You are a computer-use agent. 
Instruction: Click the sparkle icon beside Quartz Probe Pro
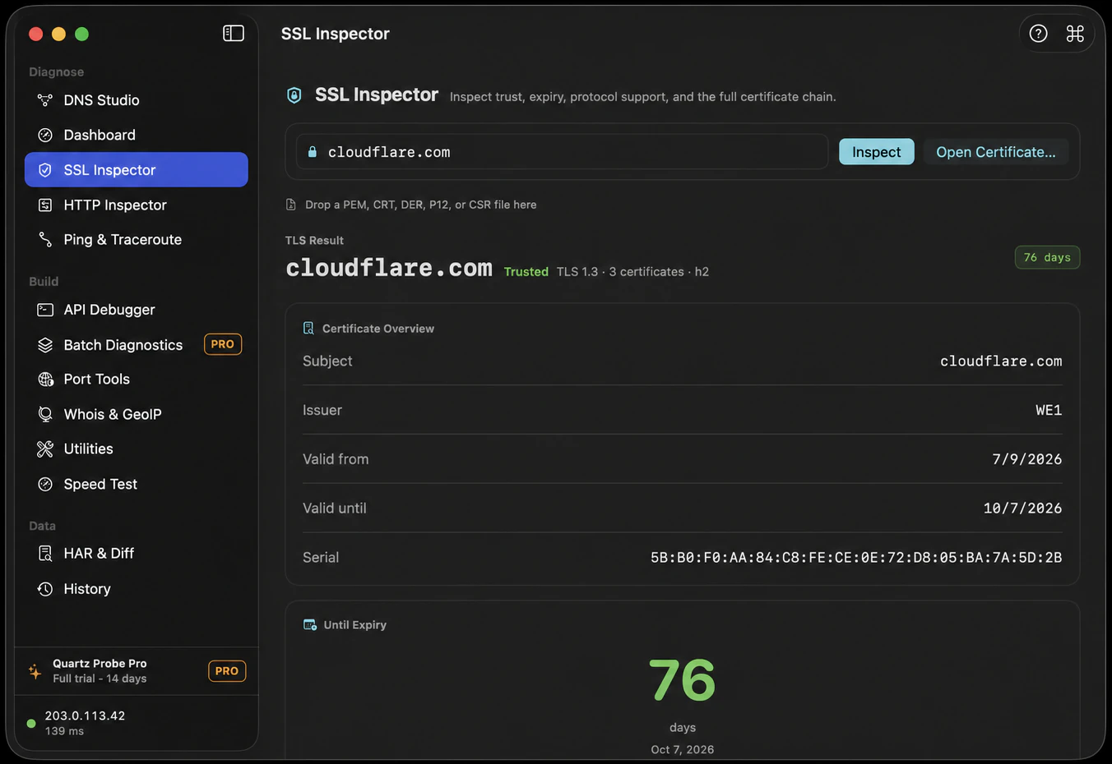35,671
